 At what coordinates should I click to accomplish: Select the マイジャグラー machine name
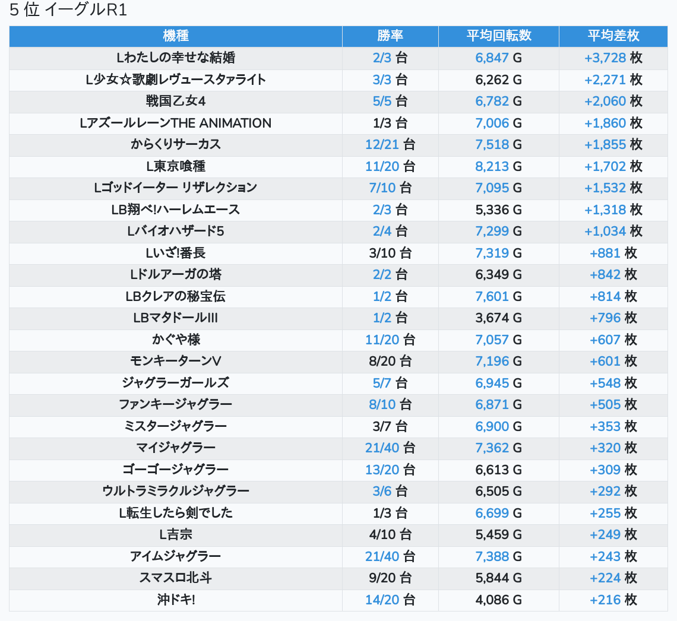(x=176, y=448)
